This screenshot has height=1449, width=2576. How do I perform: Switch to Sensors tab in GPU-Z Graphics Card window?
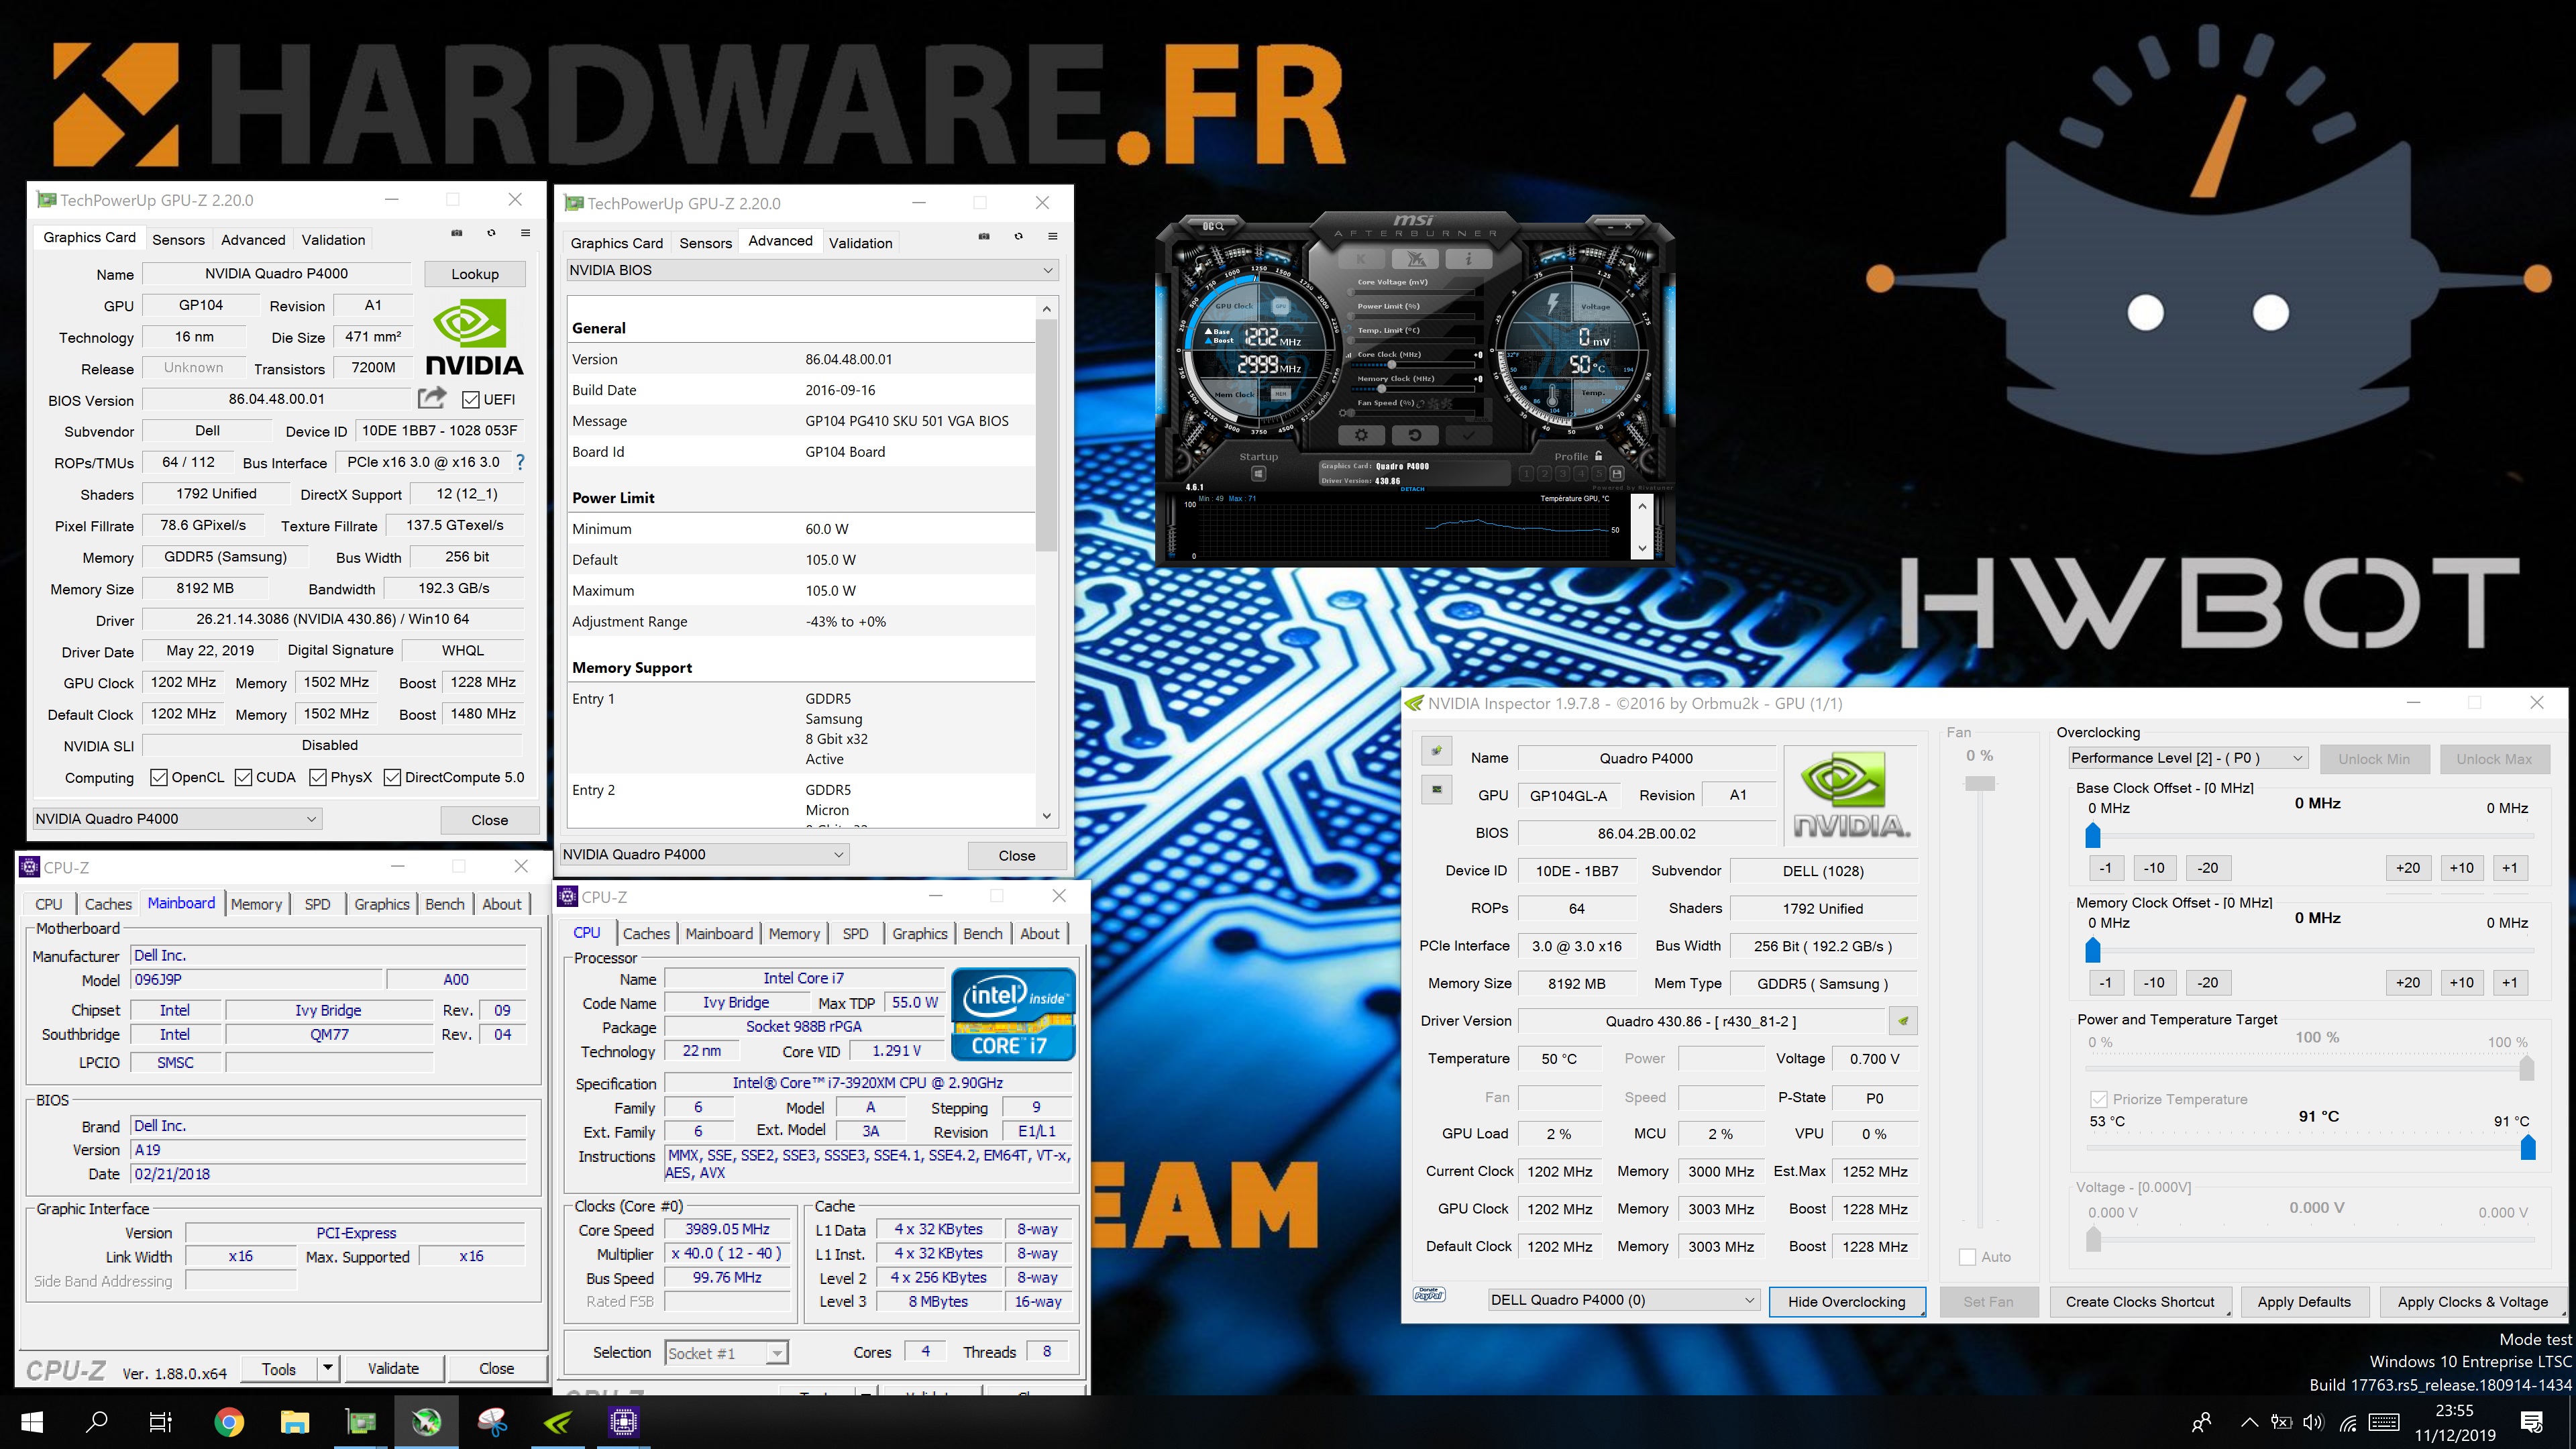pyautogui.click(x=178, y=239)
